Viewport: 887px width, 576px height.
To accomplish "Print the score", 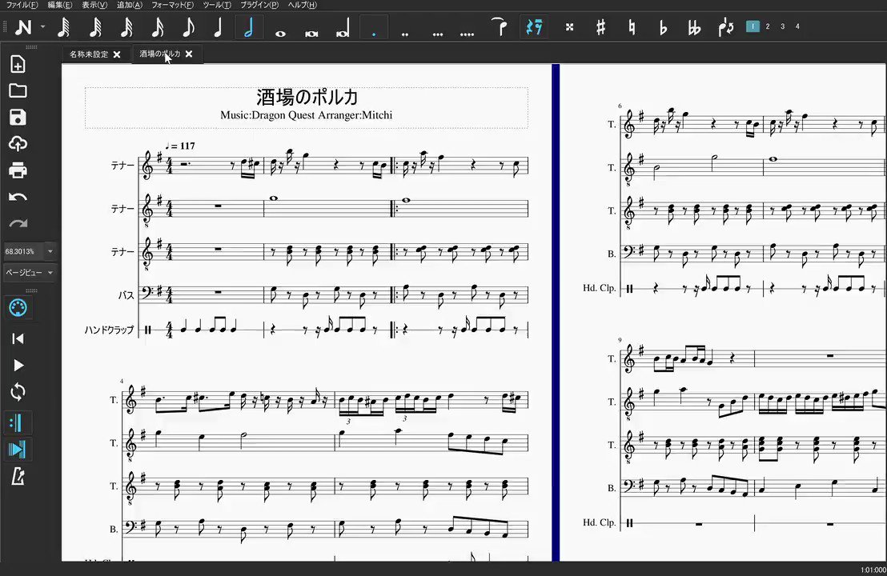I will (x=18, y=170).
